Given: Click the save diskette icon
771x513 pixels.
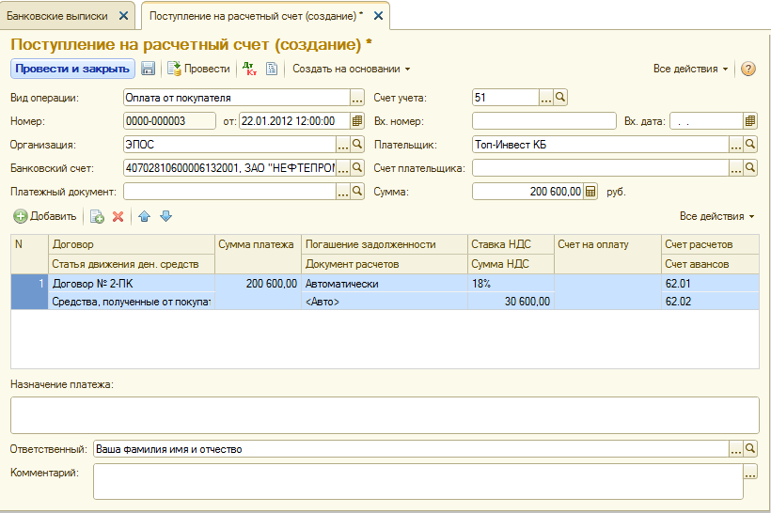Looking at the screenshot, I should click(149, 69).
